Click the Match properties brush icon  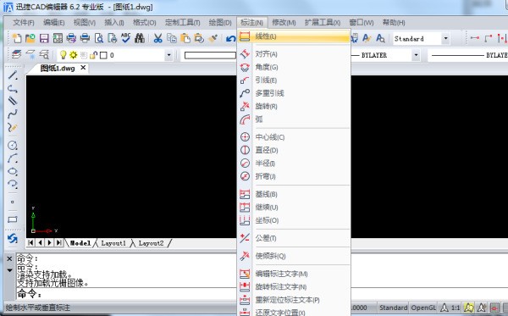[213, 38]
